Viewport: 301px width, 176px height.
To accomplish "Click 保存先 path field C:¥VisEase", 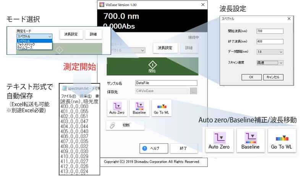I will point(162,91).
